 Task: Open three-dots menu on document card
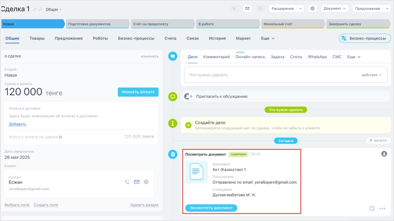pos(382,208)
